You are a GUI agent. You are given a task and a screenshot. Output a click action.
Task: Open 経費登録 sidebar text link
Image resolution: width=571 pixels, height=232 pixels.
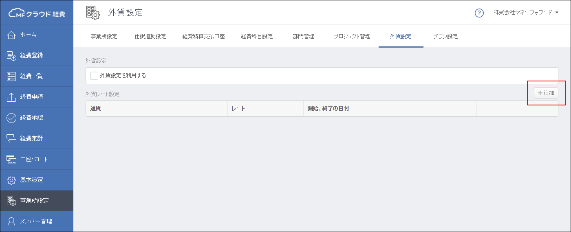[x=31, y=55]
